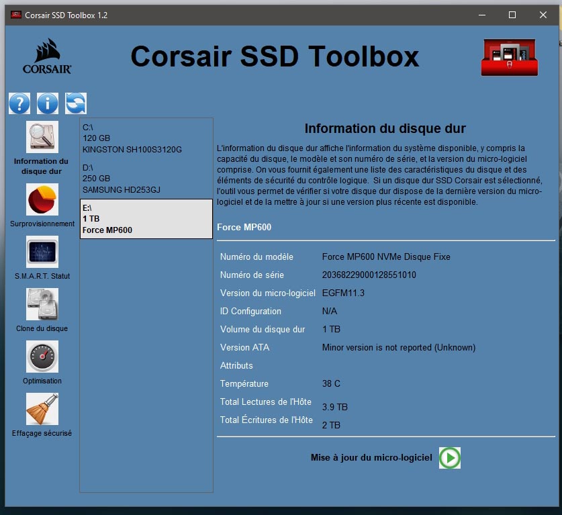
Task: Click the S.M.A.R.T. Statut sidebar label
Action: click(x=42, y=276)
